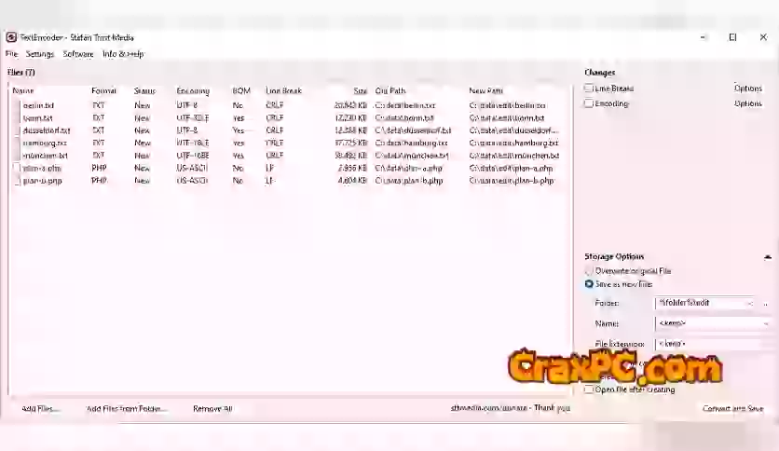The height and width of the screenshot is (451, 779).
Task: Click Convert and Save
Action: click(x=732, y=408)
